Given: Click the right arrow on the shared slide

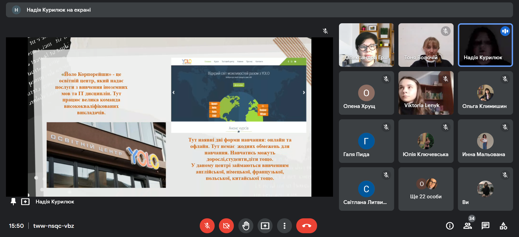Looking at the screenshot, I should [x=304, y=93].
